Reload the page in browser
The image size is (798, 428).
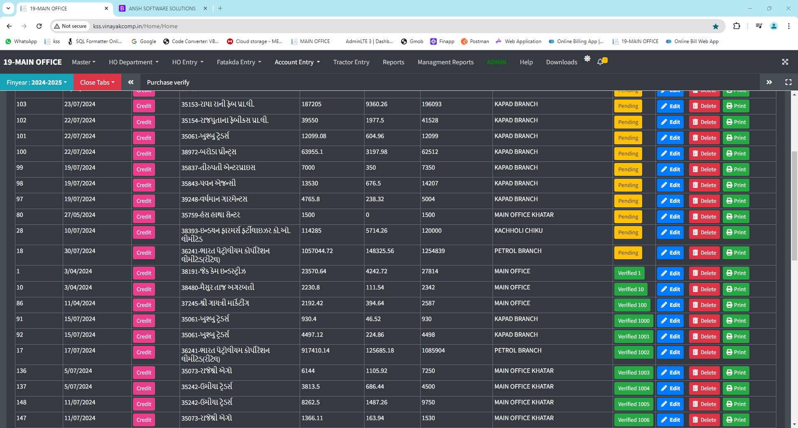pyautogui.click(x=39, y=26)
